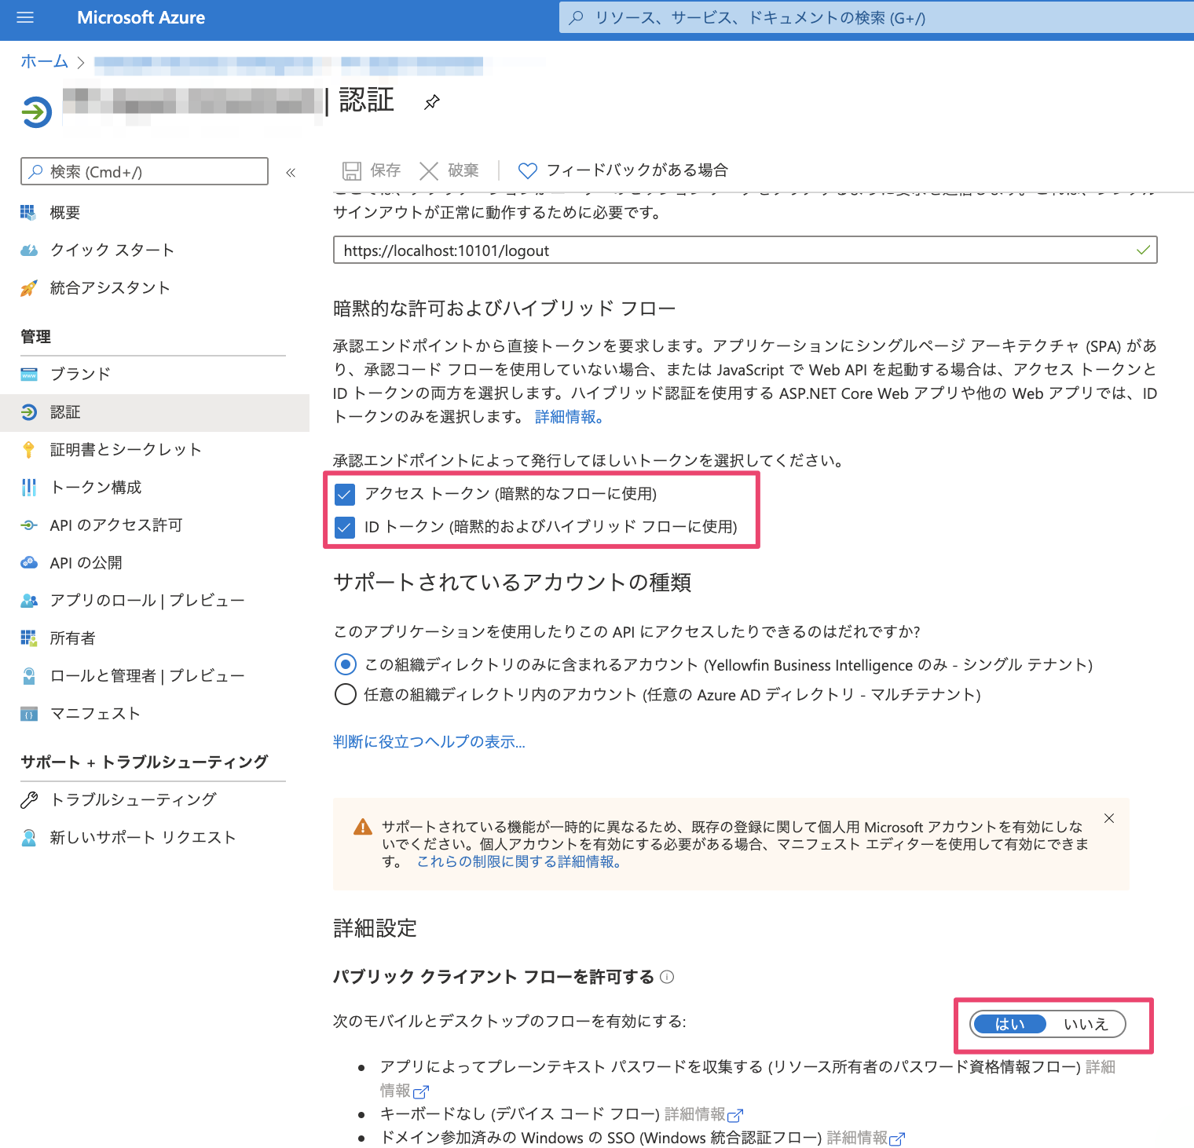Image resolution: width=1194 pixels, height=1148 pixels.
Task: Focus the sidebar 検索 (Cmd+/) field
Action: (145, 171)
